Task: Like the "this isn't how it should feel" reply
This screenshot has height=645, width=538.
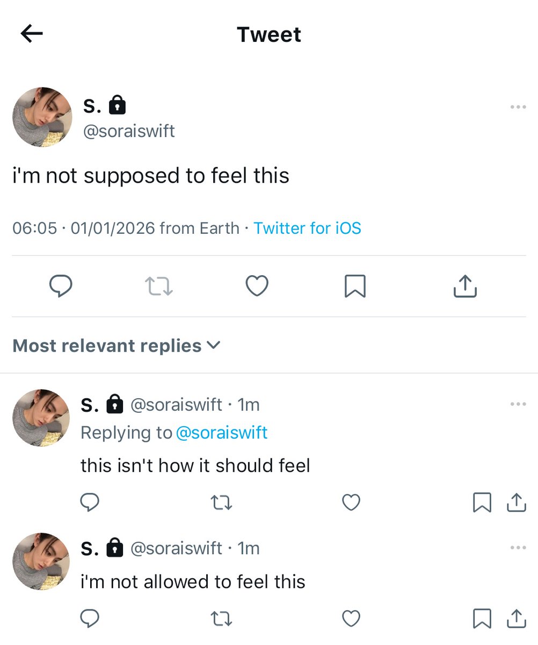Action: (x=351, y=503)
